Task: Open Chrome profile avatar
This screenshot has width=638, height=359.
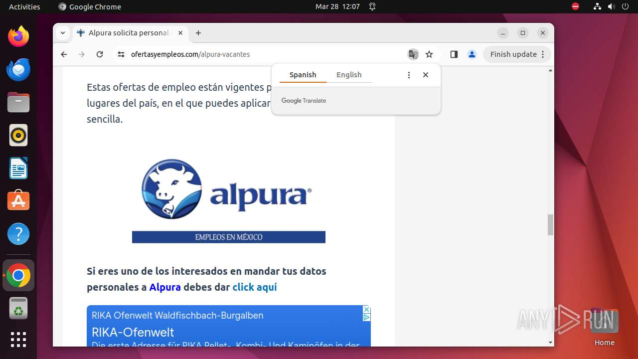Action: tap(472, 54)
